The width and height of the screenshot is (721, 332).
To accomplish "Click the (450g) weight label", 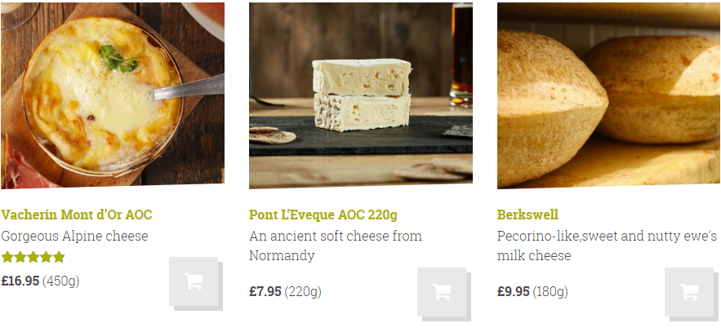I will pos(61,281).
